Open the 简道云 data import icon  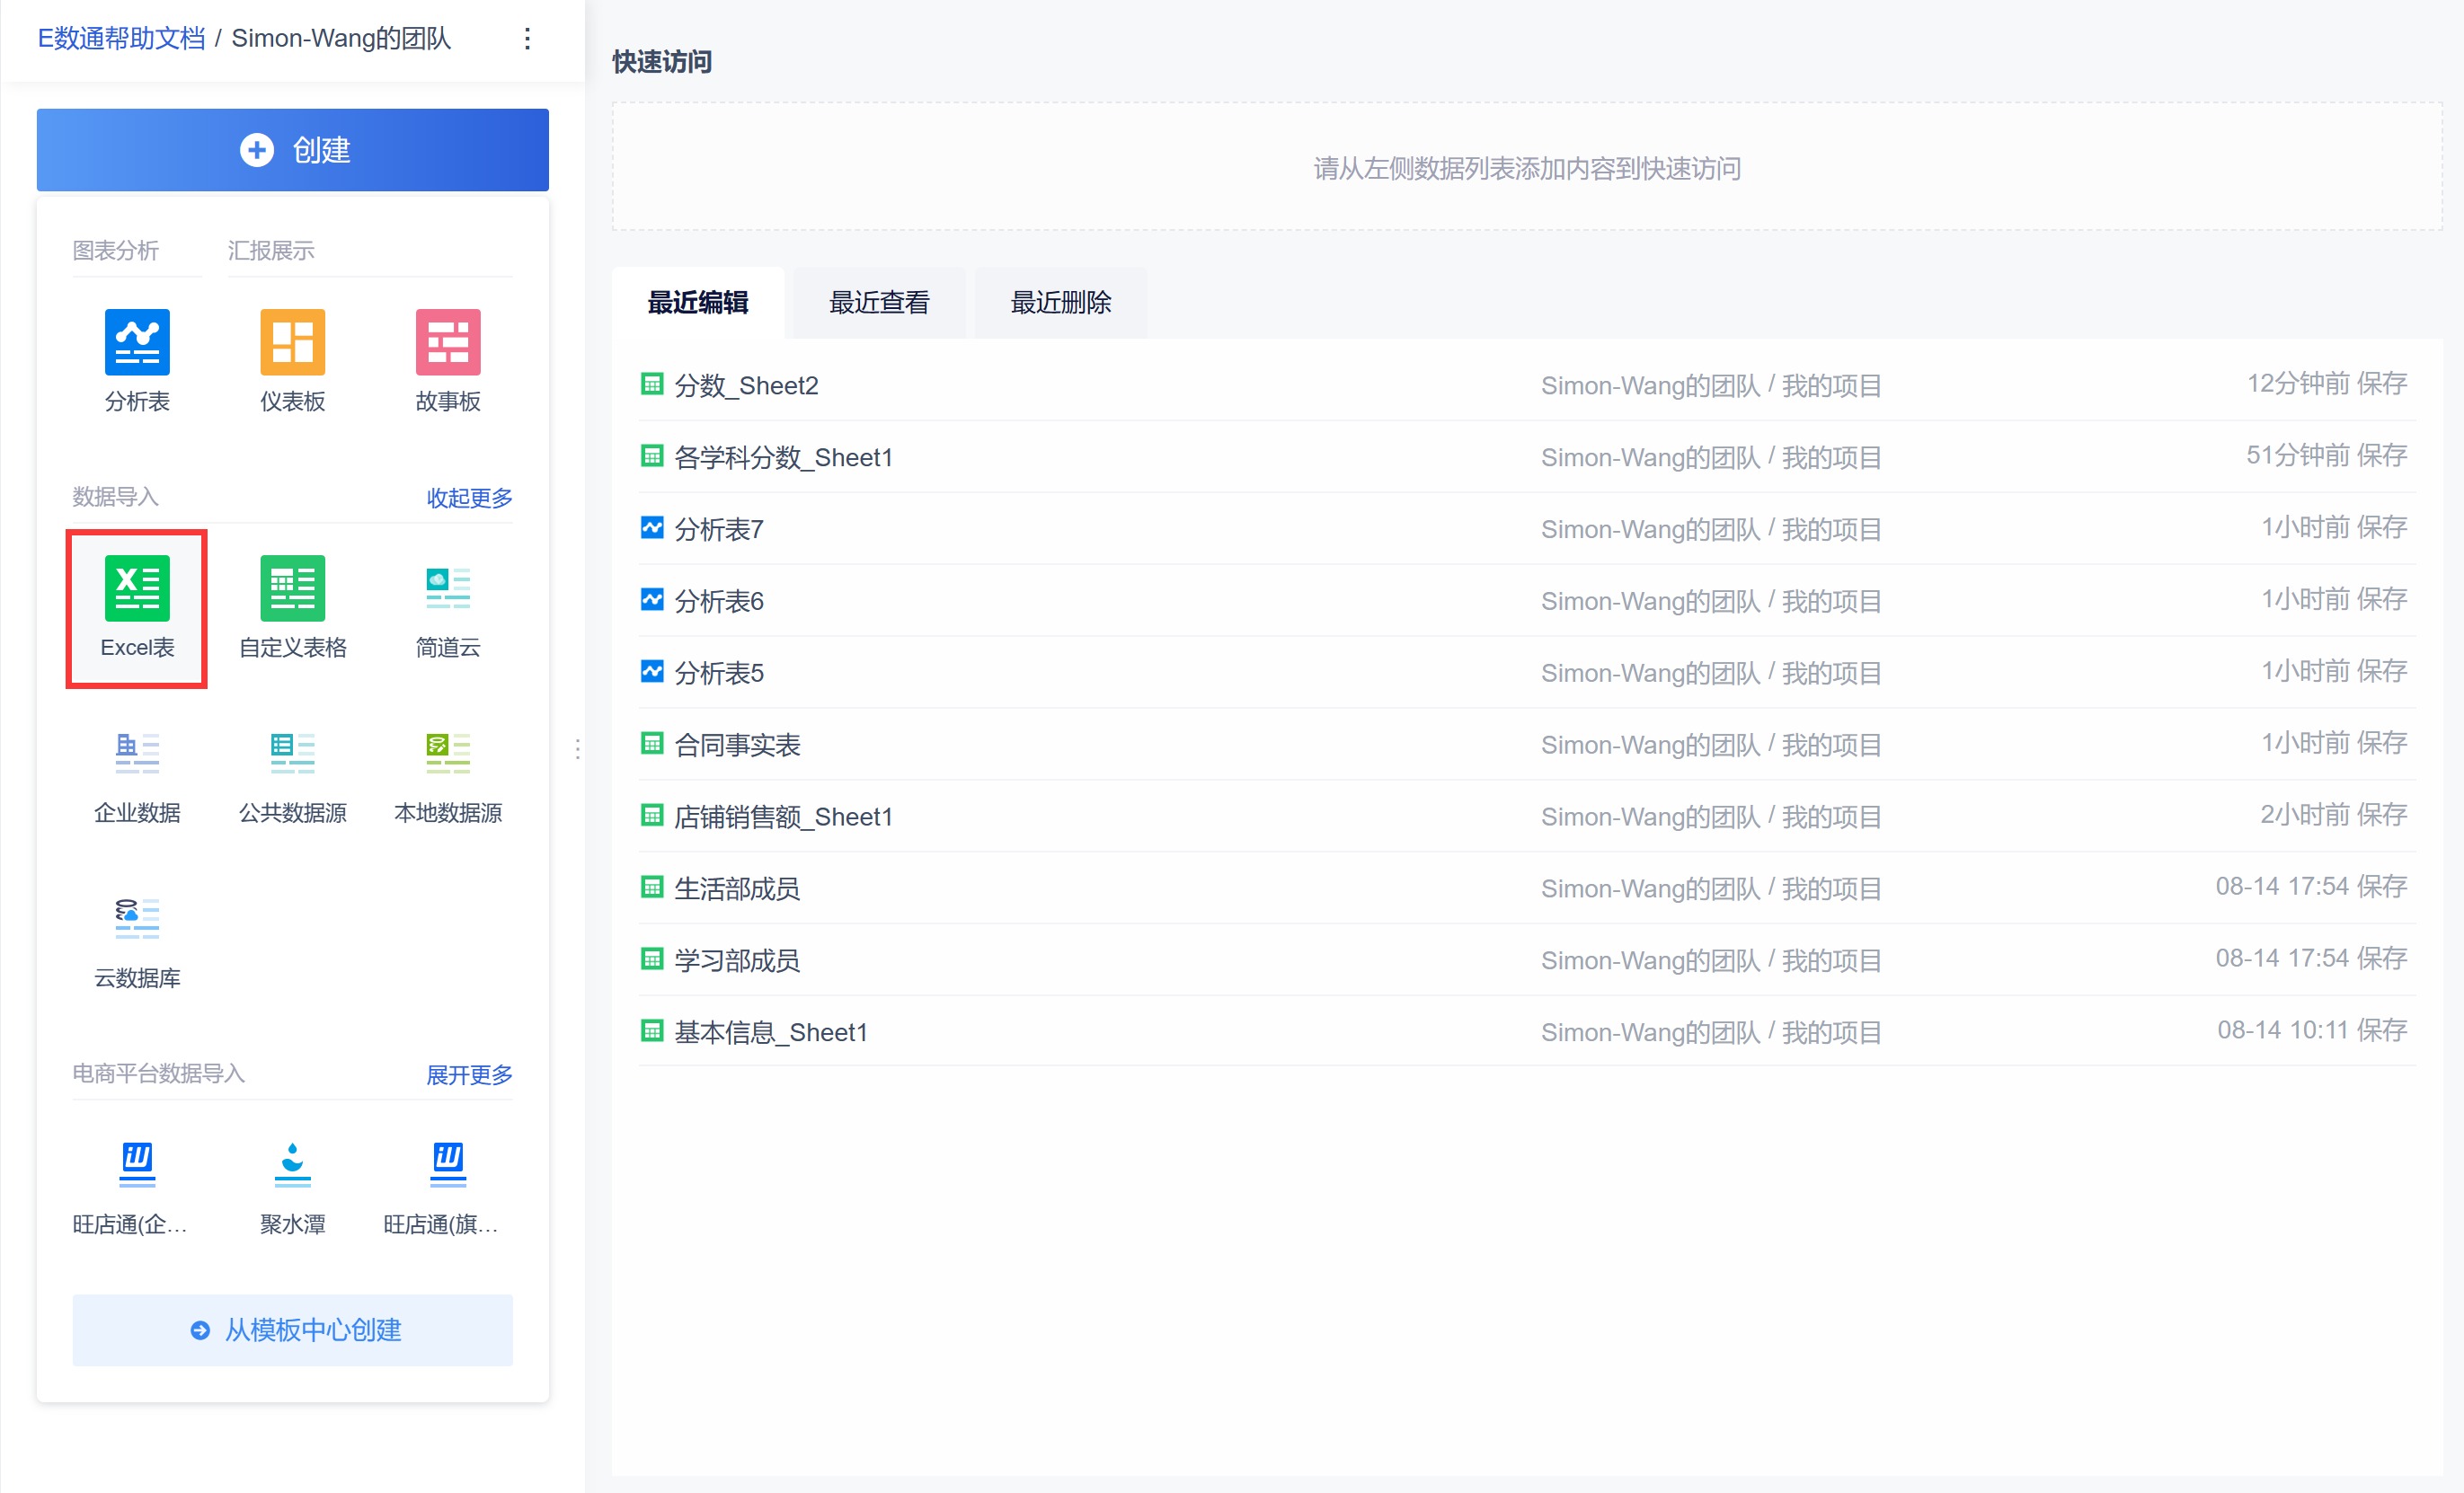point(447,589)
